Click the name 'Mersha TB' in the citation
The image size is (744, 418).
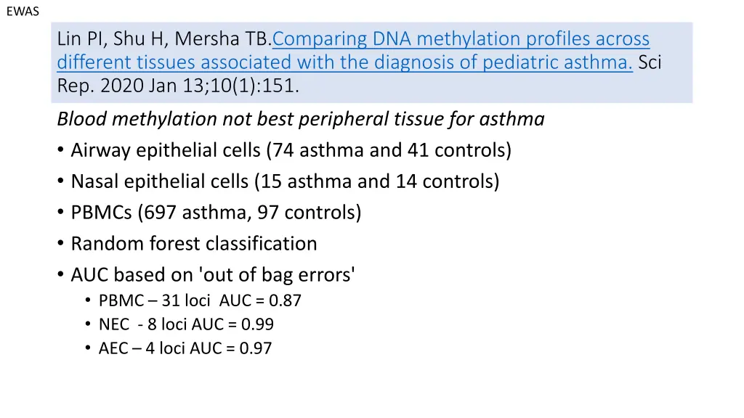(x=221, y=39)
